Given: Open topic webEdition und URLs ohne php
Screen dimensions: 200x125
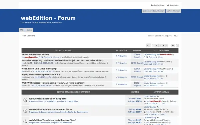Looking at the screenshot, I should pos(39,69).
